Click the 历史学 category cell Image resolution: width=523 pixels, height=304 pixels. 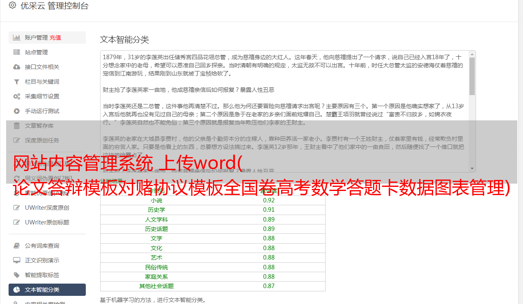coord(156,210)
